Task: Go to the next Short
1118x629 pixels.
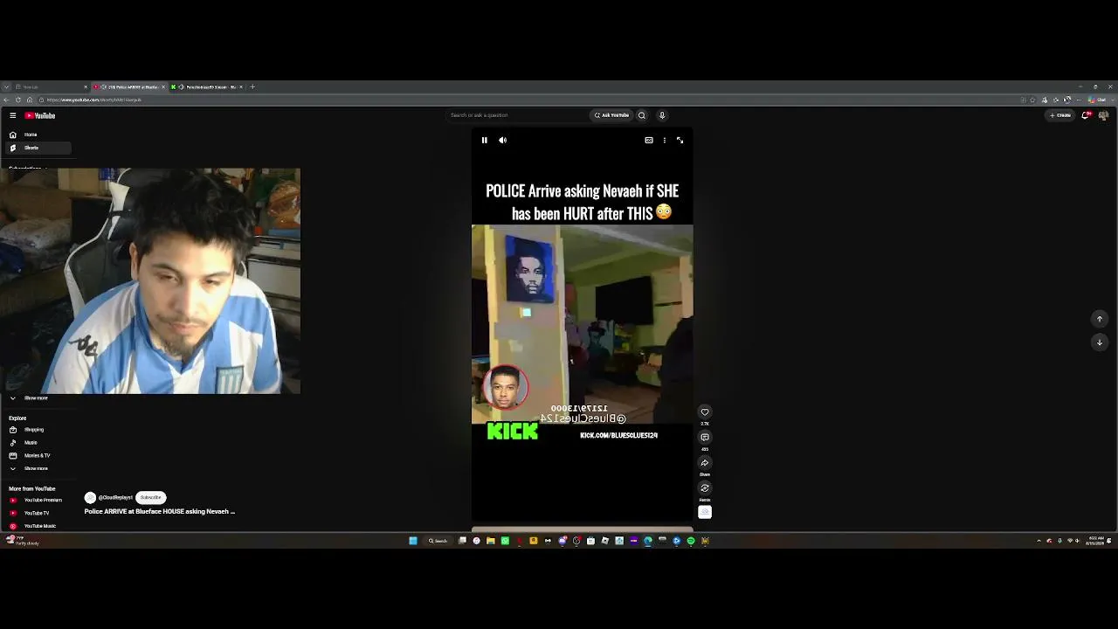Action: tap(1100, 342)
